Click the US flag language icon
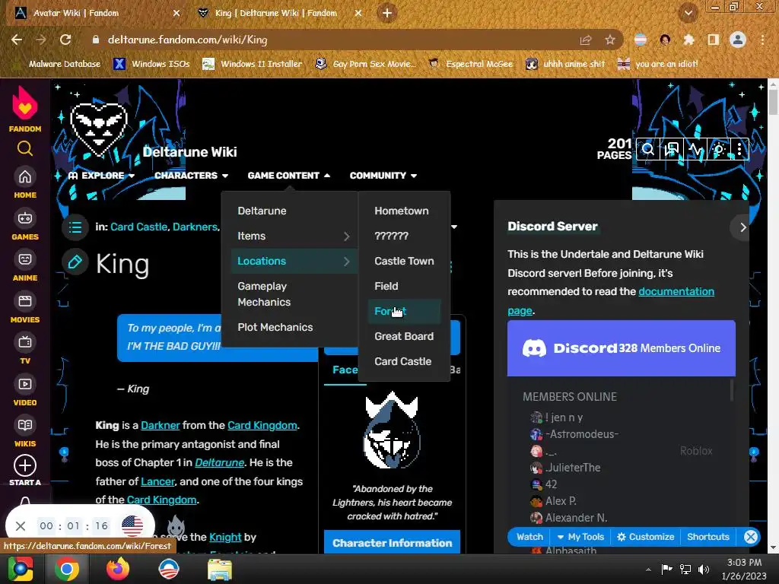The height and width of the screenshot is (584, 779). click(132, 526)
